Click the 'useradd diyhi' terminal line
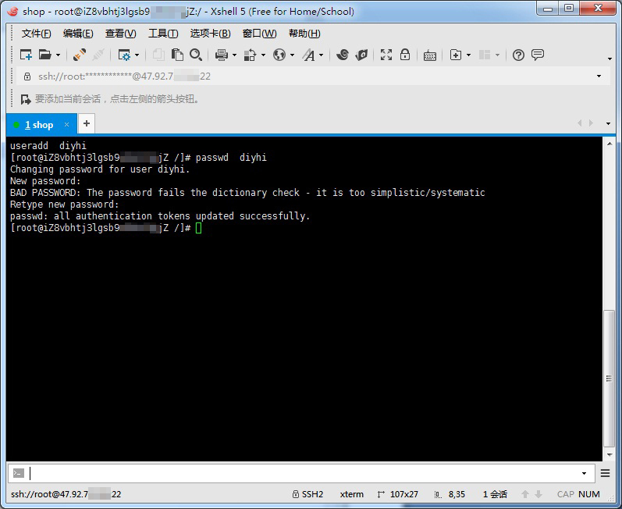622x509 pixels. coord(48,146)
